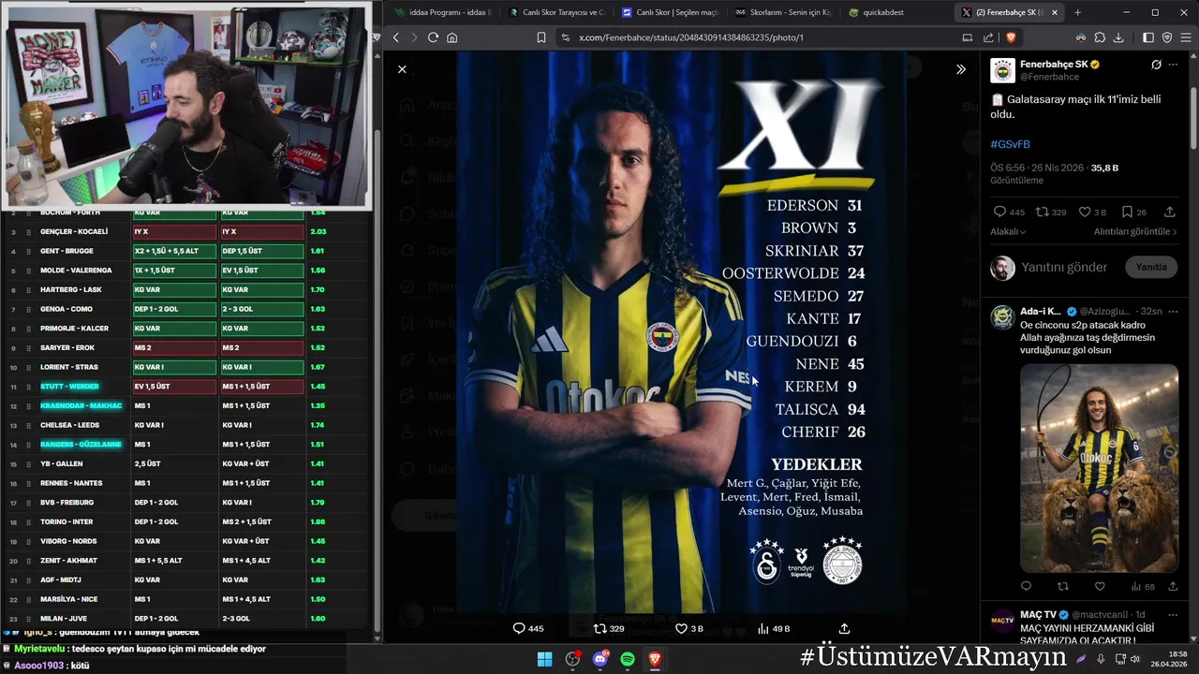Image resolution: width=1199 pixels, height=674 pixels.
Task: Switch to the Canlı Skor Seçilen maçlar tab
Action: (670, 12)
